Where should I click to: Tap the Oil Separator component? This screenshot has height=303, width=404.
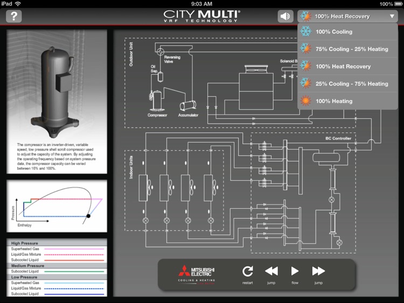161,77
